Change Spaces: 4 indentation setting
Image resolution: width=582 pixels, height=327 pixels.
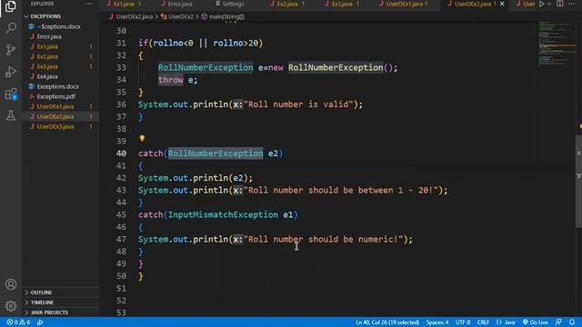pyautogui.click(x=437, y=322)
